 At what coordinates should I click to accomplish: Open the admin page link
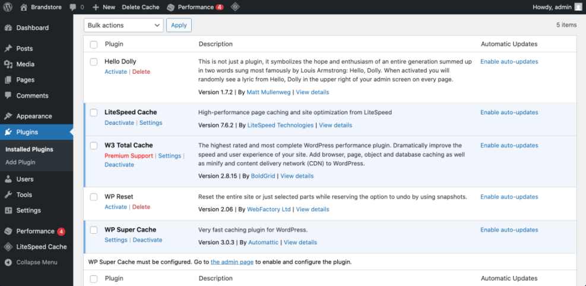[232, 262]
